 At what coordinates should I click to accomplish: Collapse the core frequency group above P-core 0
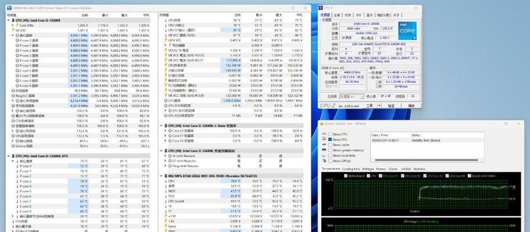(13, 35)
